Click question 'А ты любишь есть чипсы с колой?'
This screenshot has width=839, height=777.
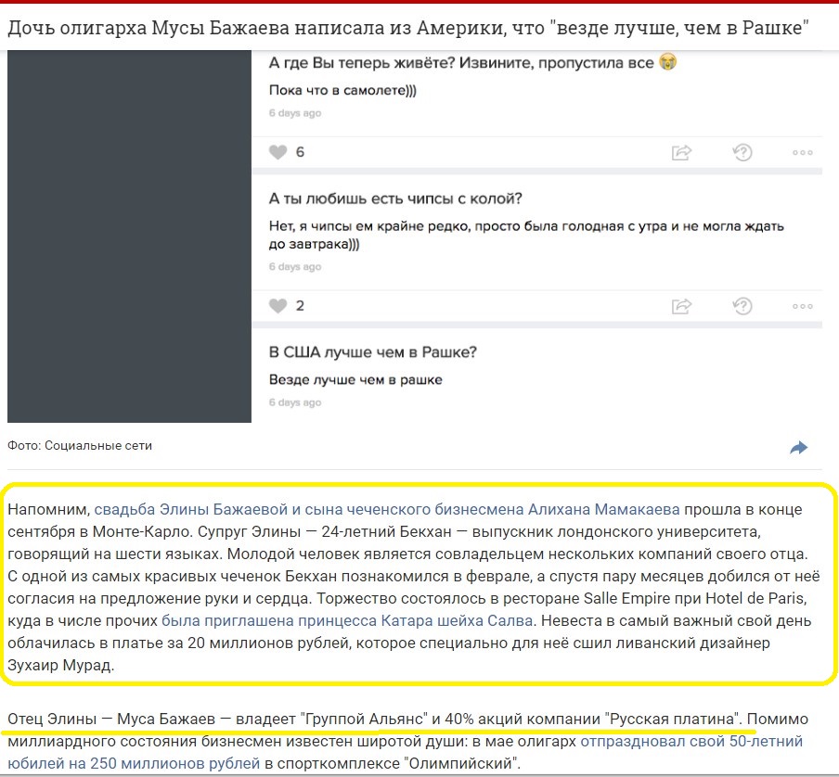coord(395,198)
